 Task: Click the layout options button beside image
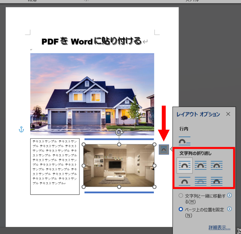click(164, 149)
